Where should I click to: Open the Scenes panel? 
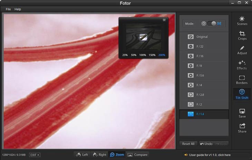[x=242, y=21]
